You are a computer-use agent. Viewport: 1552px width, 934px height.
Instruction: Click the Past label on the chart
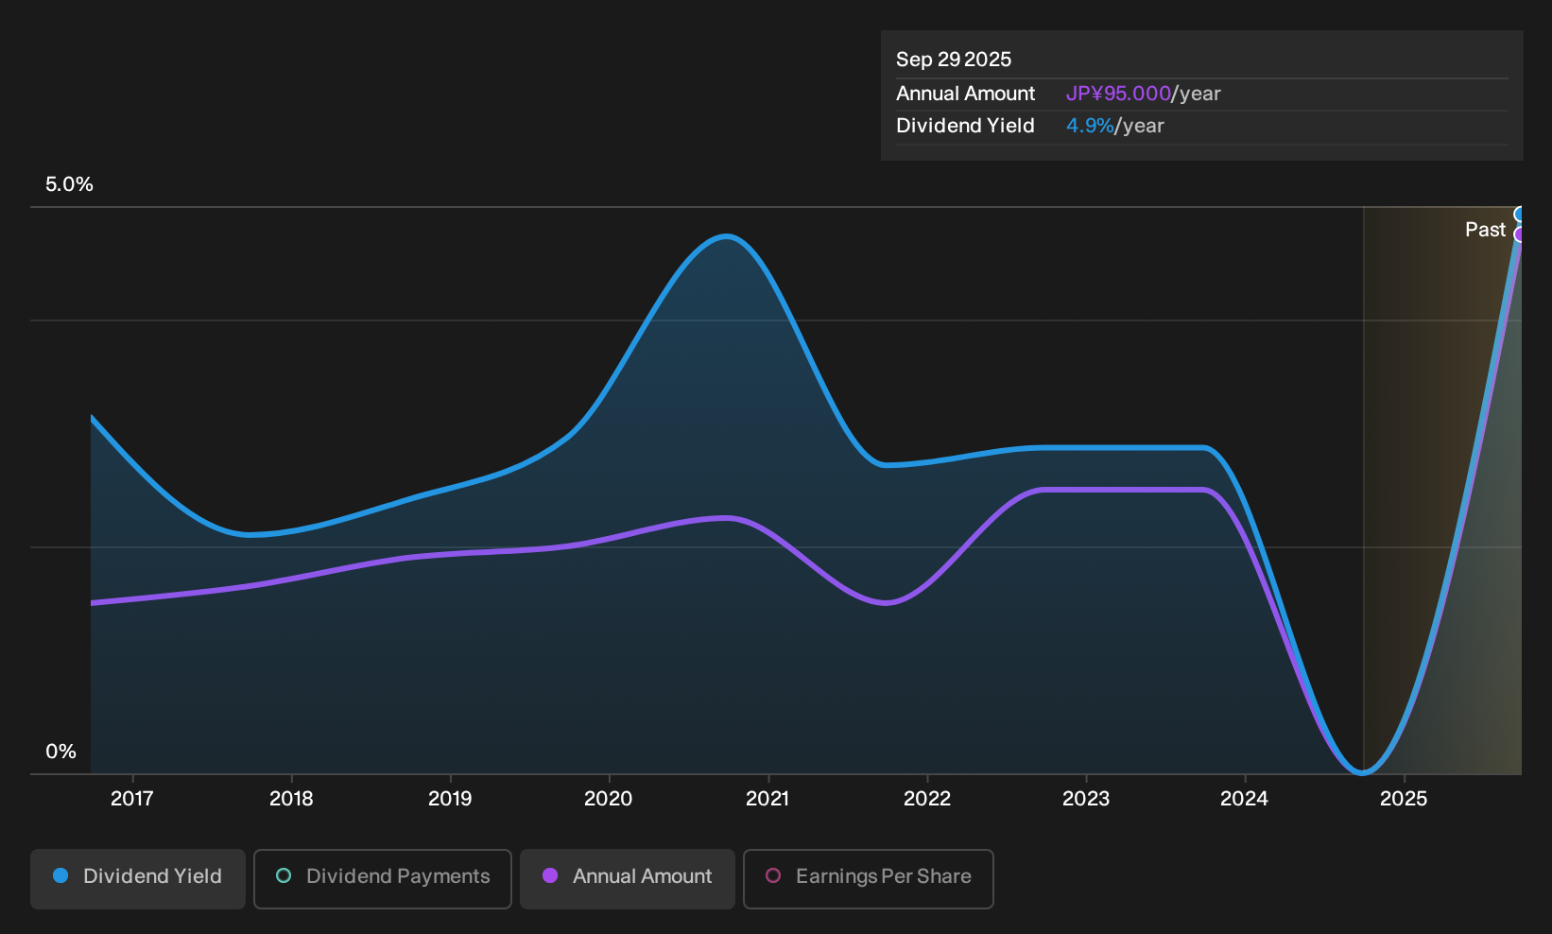pyautogui.click(x=1485, y=230)
